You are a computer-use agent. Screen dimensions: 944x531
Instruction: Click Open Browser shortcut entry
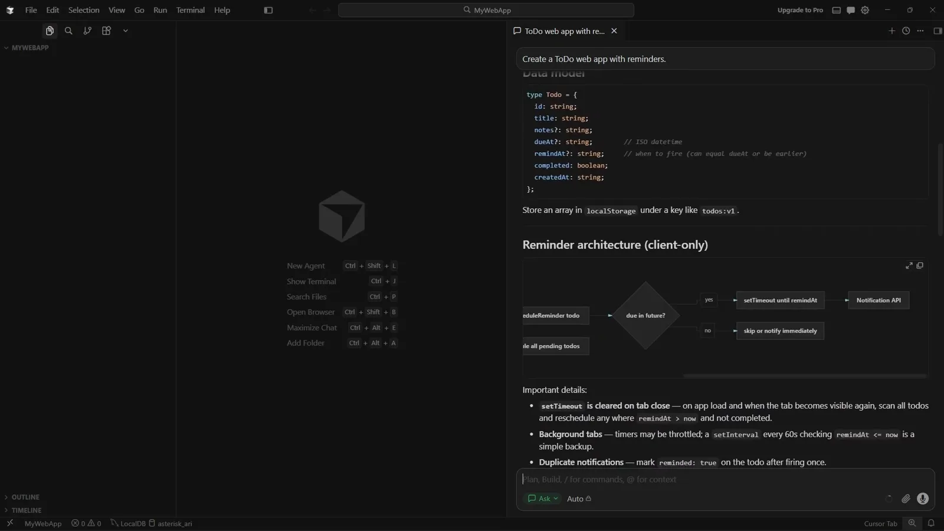click(342, 312)
